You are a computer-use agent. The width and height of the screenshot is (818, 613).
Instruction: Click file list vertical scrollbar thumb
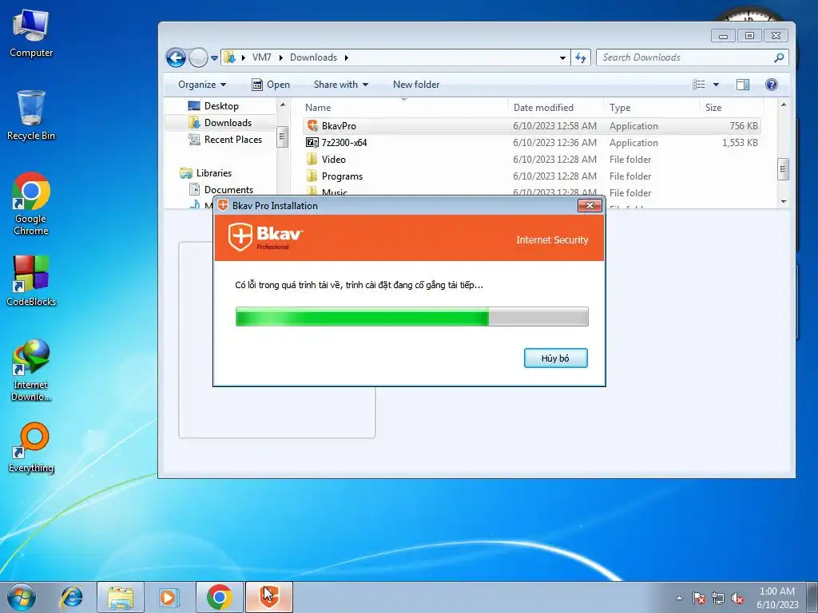pos(783,169)
